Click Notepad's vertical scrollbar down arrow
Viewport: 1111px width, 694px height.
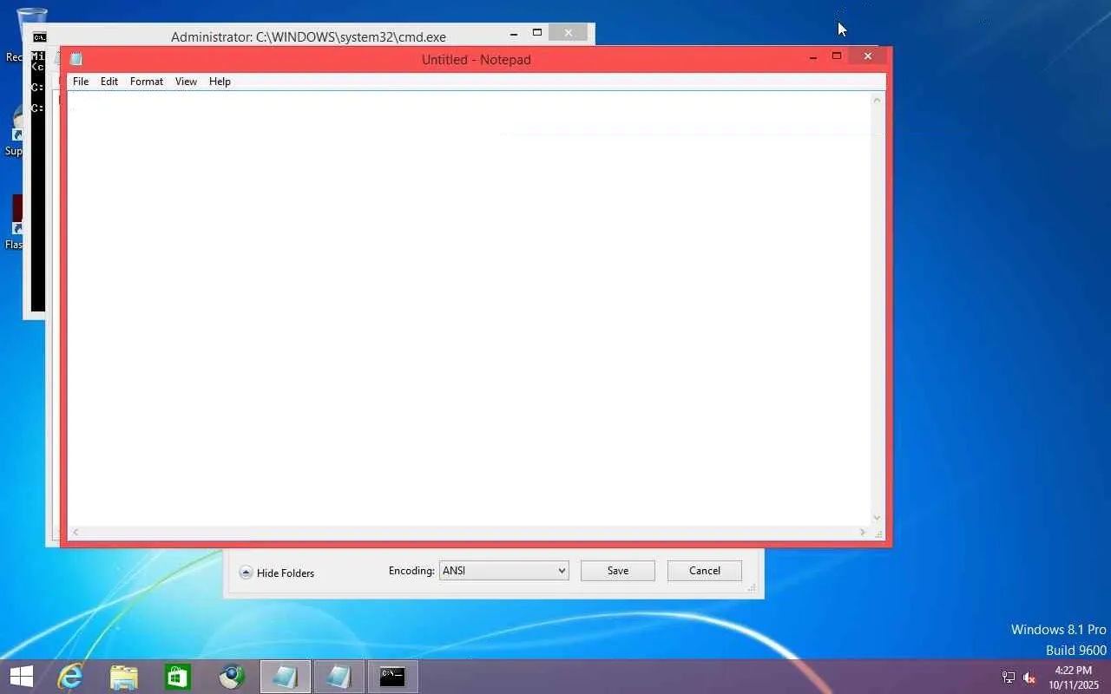877,517
